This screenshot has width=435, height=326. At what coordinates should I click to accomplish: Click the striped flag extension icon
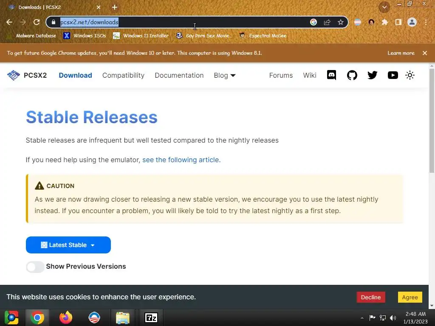[358, 22]
